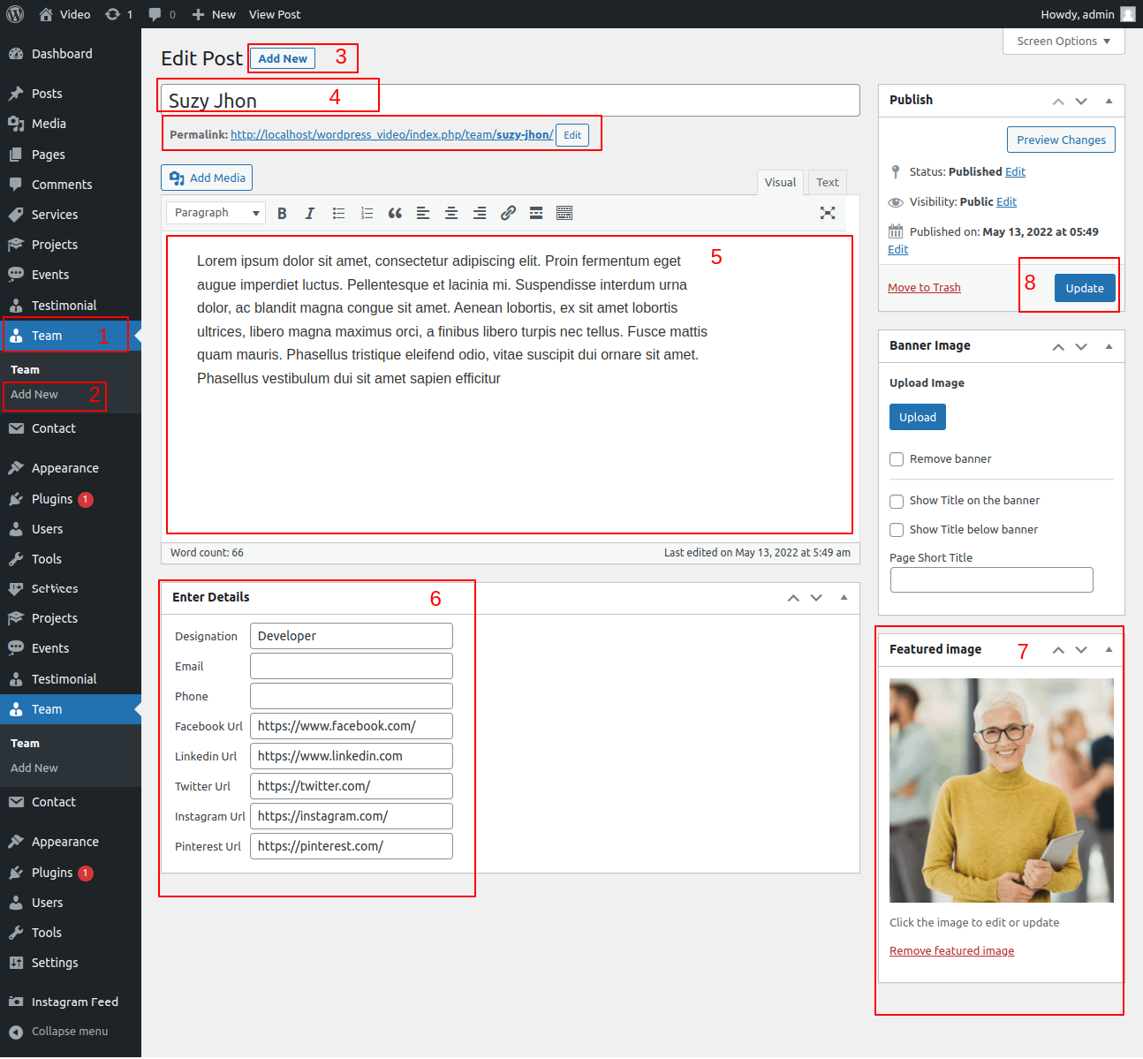Screen dimensions: 1143x1059
Task: Enable Show Title on the banner
Action: point(897,501)
